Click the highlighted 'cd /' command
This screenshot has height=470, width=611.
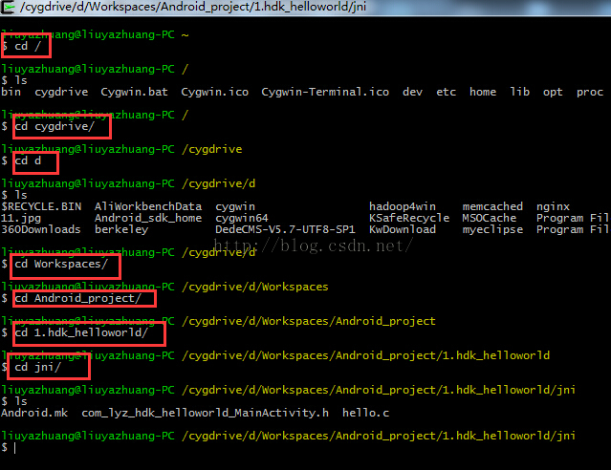click(28, 46)
